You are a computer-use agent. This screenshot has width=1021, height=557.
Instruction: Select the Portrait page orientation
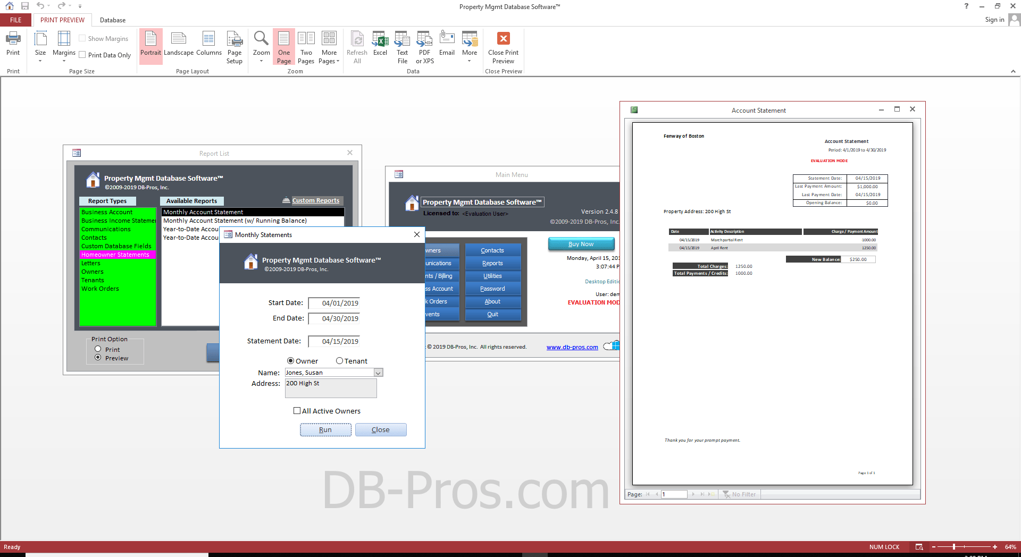click(x=150, y=46)
